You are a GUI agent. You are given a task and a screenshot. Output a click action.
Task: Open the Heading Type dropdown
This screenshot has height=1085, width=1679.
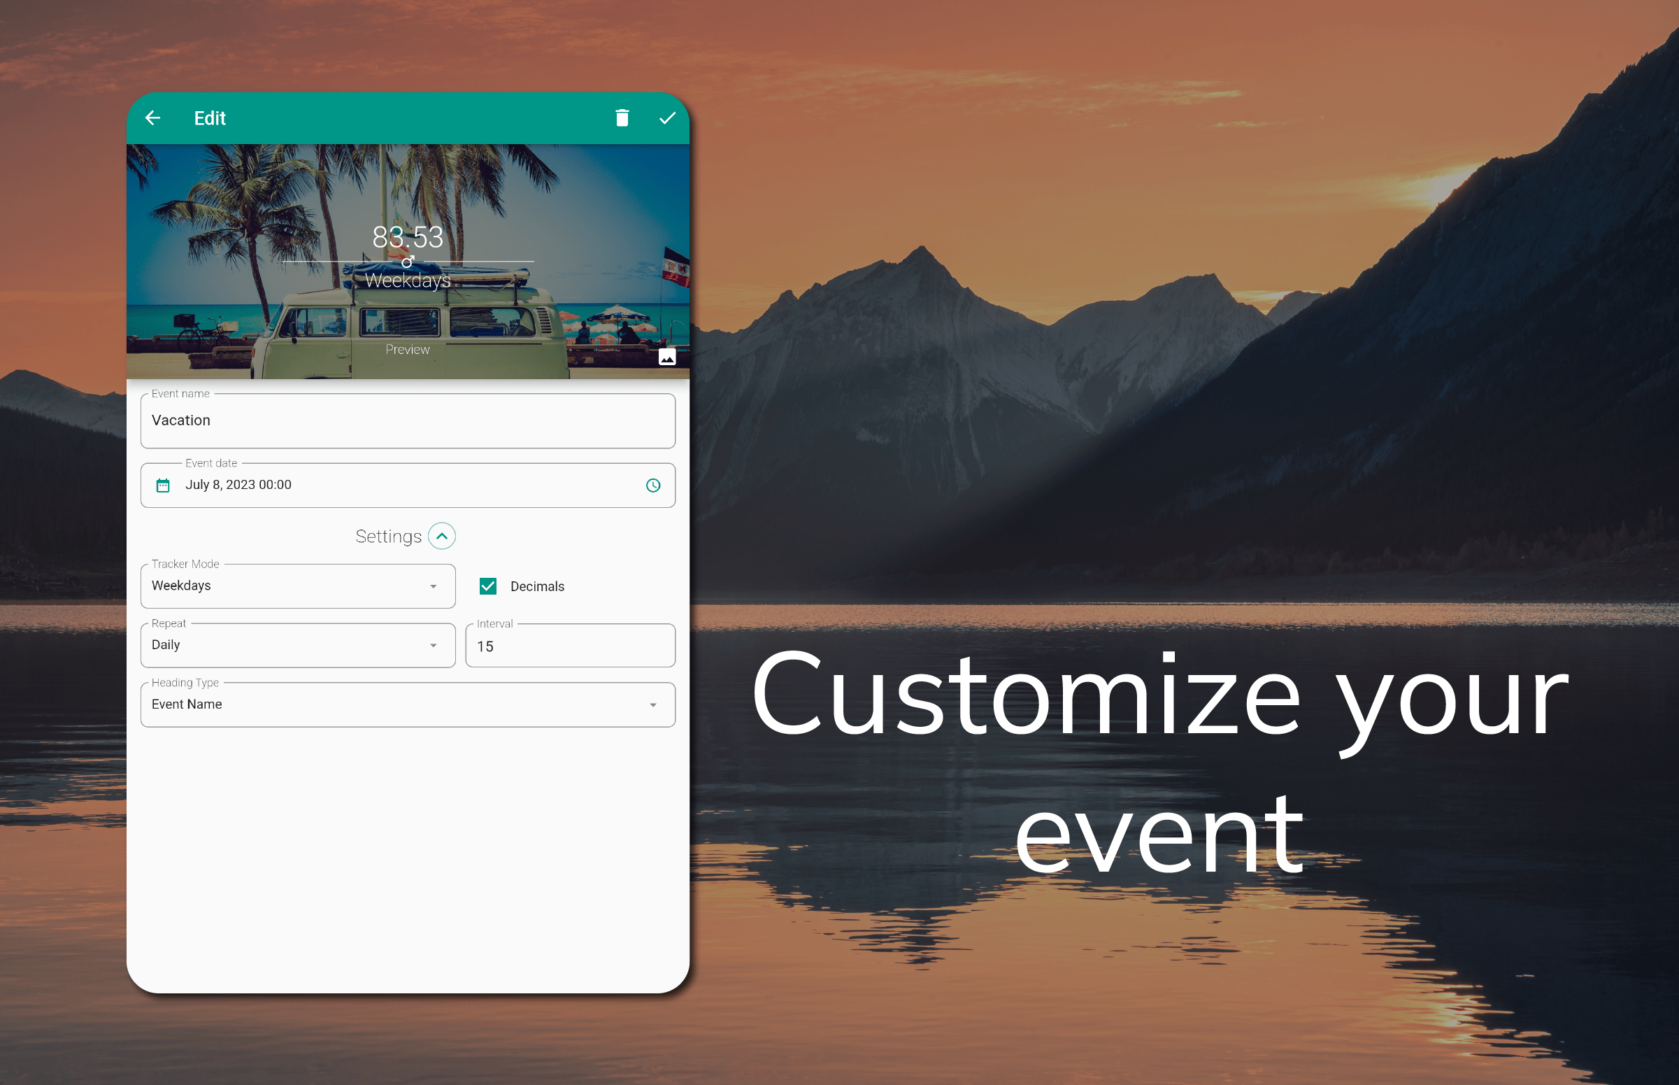tap(408, 704)
